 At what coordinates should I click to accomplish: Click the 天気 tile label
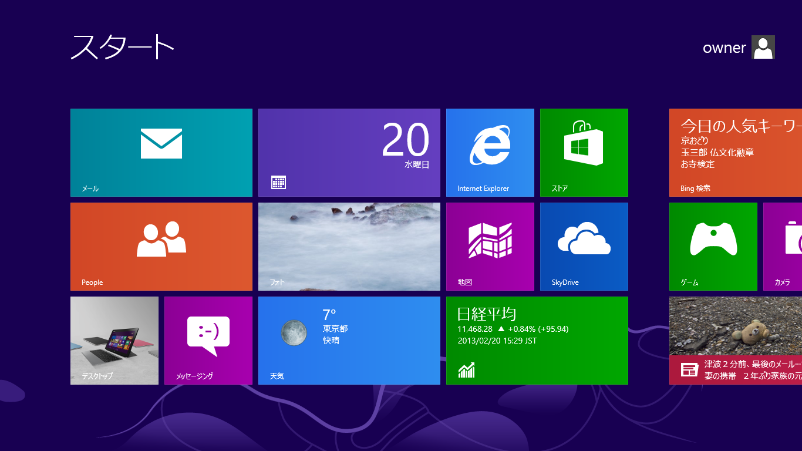pos(277,376)
